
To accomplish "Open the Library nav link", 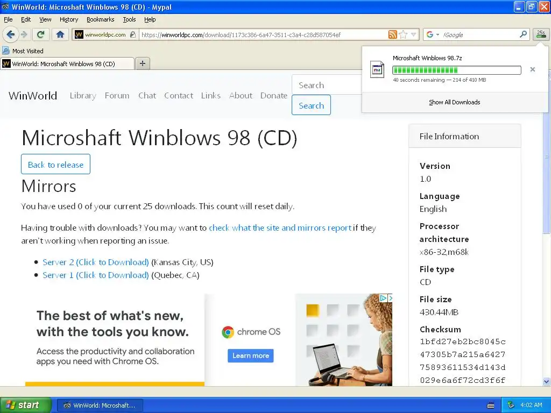I will click(83, 96).
